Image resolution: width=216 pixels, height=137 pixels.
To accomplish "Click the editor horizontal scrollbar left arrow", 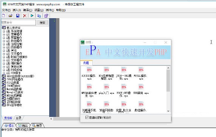I will (51, 119).
